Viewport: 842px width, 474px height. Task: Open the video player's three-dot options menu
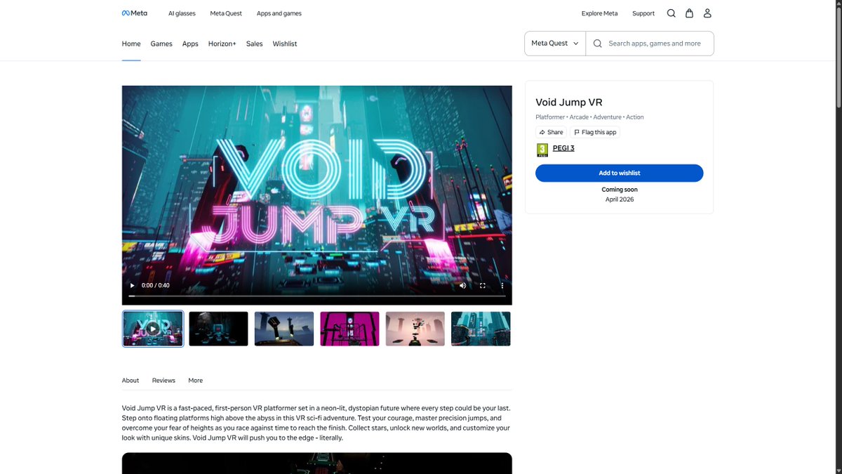coord(502,286)
